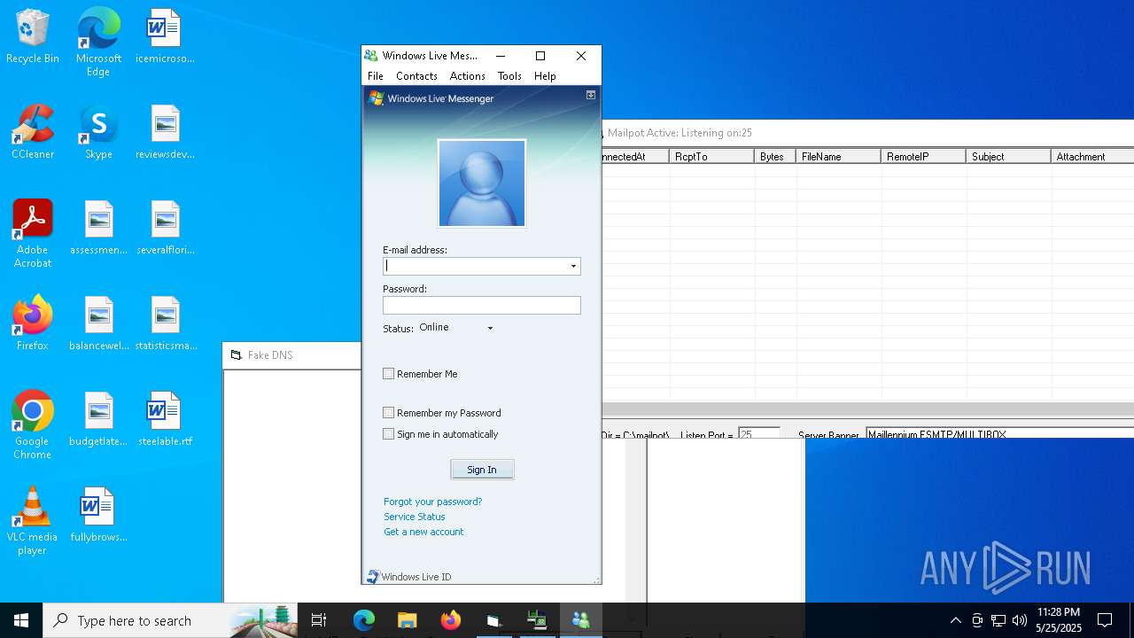Open Google Chrome desktop shortcut
Viewport: 1134px width, 638px height.
coord(33,425)
